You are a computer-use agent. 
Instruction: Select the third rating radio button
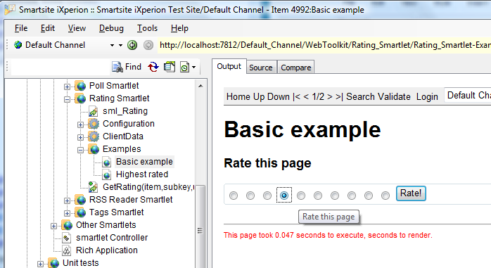pos(267,196)
